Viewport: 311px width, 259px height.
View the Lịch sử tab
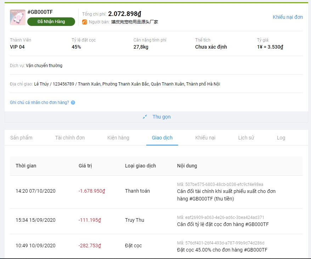pyautogui.click(x=246, y=138)
